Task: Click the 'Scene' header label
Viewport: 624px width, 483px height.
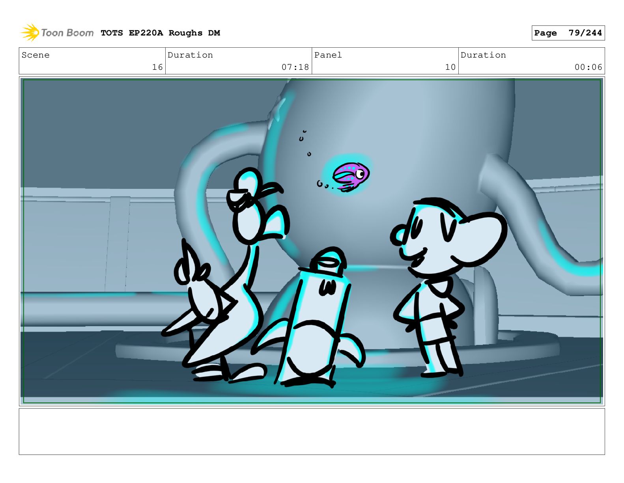Action: click(35, 55)
